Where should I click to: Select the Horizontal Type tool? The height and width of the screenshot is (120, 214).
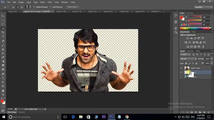coord(3,78)
